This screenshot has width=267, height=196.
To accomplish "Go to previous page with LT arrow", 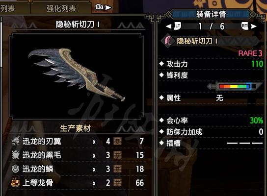I will 173,26.
